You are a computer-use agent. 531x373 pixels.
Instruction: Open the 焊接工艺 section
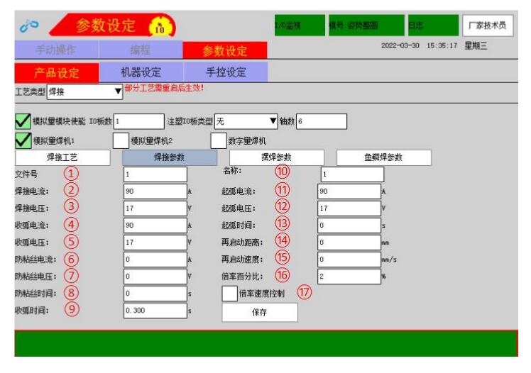click(x=62, y=157)
